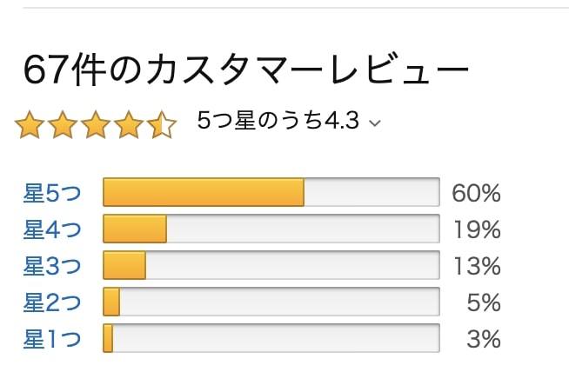
Task: Show the 星1つ reviews link
Action: pyautogui.click(x=52, y=339)
